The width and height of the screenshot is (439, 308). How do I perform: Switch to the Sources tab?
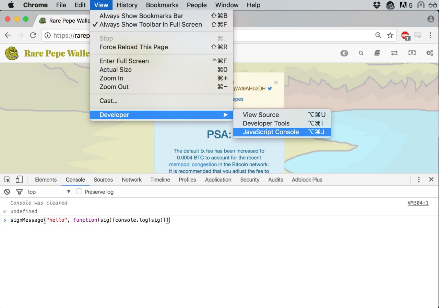103,180
